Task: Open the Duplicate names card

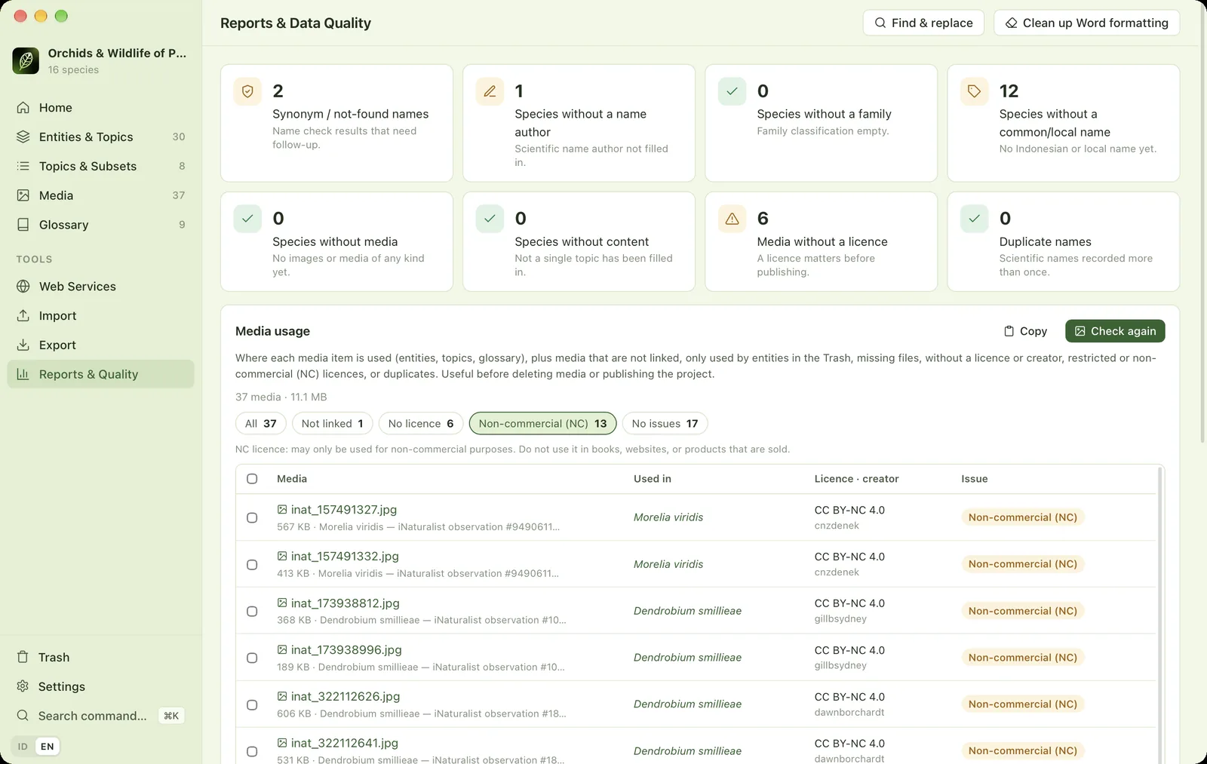Action: click(1064, 241)
